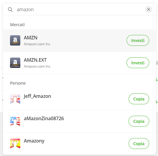This screenshot has height=156, width=158.
Task: Click the AMZN Amazon logo icon
Action: click(15, 40)
